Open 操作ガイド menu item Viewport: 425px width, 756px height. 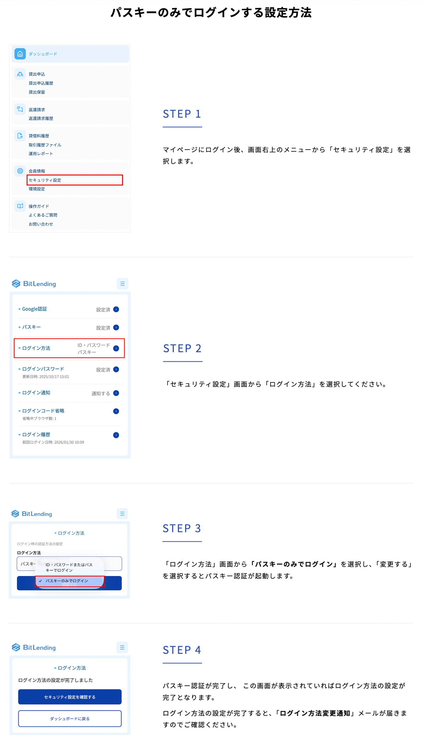pyautogui.click(x=39, y=206)
